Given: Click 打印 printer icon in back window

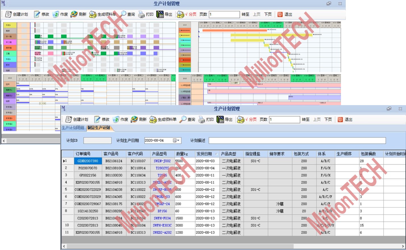Looking at the screenshot, I should [x=141, y=14].
